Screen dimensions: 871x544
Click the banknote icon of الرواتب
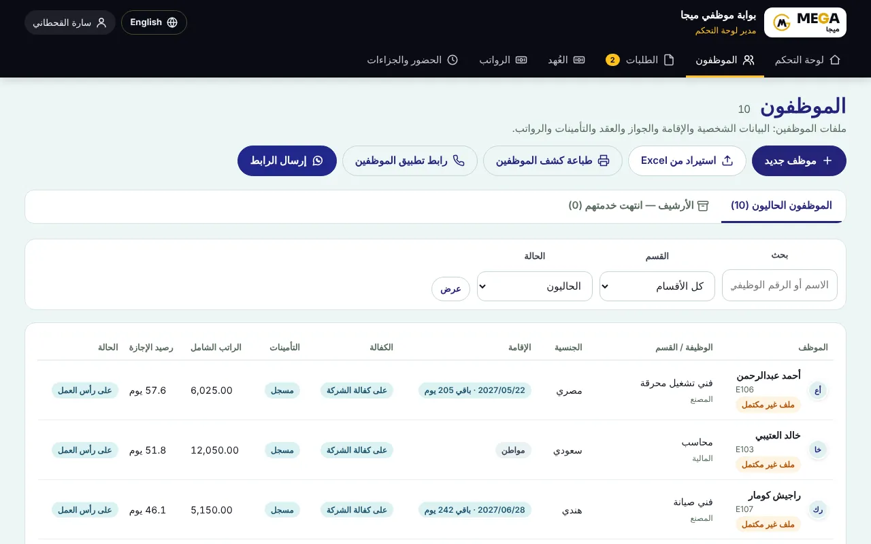(521, 60)
